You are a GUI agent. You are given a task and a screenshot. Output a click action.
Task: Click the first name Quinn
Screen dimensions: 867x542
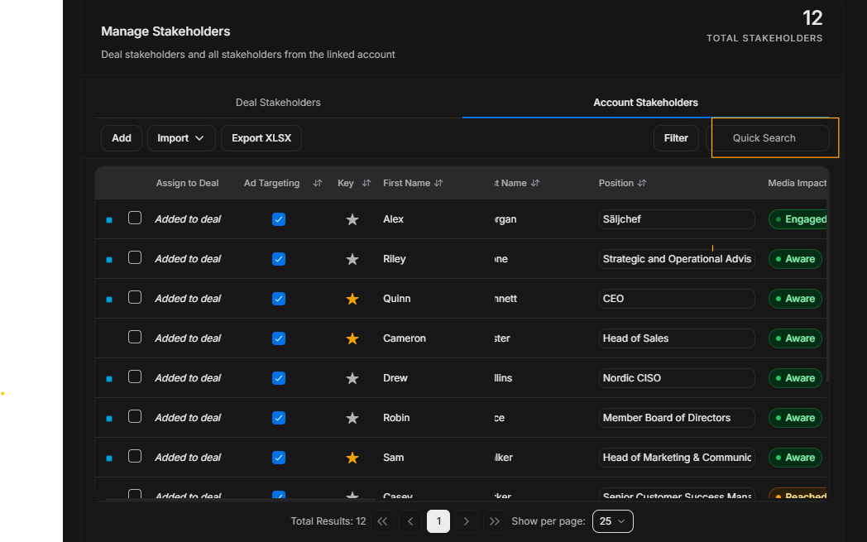pyautogui.click(x=397, y=300)
